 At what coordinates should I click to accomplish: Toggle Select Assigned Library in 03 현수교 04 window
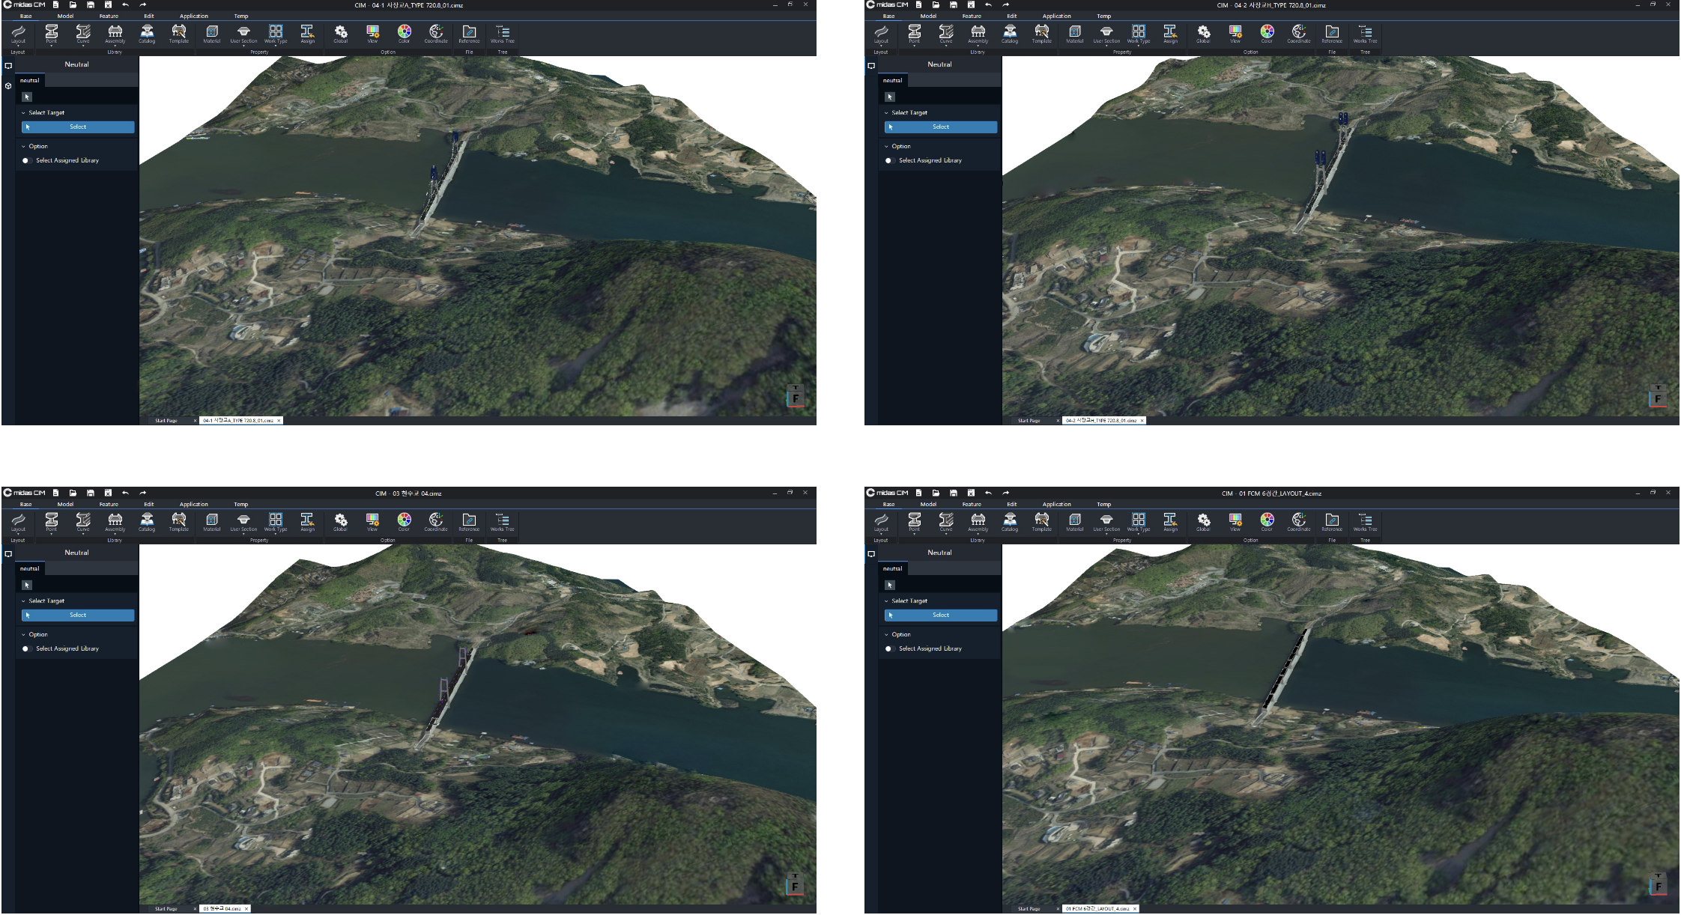(x=26, y=648)
